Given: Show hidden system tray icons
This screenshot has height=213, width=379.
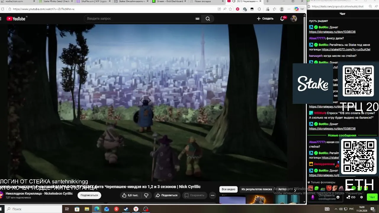Looking at the screenshot, I should [x=336, y=209].
